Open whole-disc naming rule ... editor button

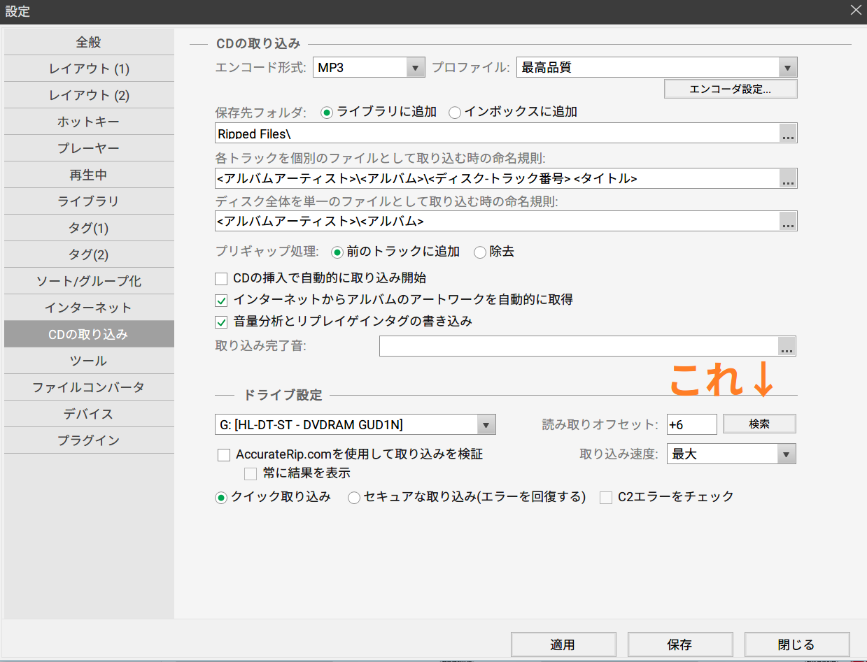(x=788, y=221)
